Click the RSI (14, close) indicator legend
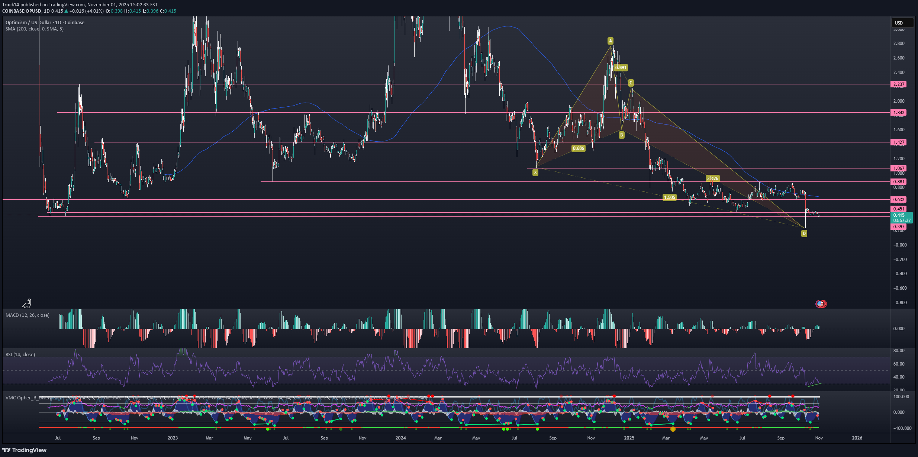 point(20,355)
